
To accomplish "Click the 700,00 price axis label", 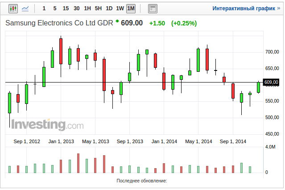I will click(272, 52).
